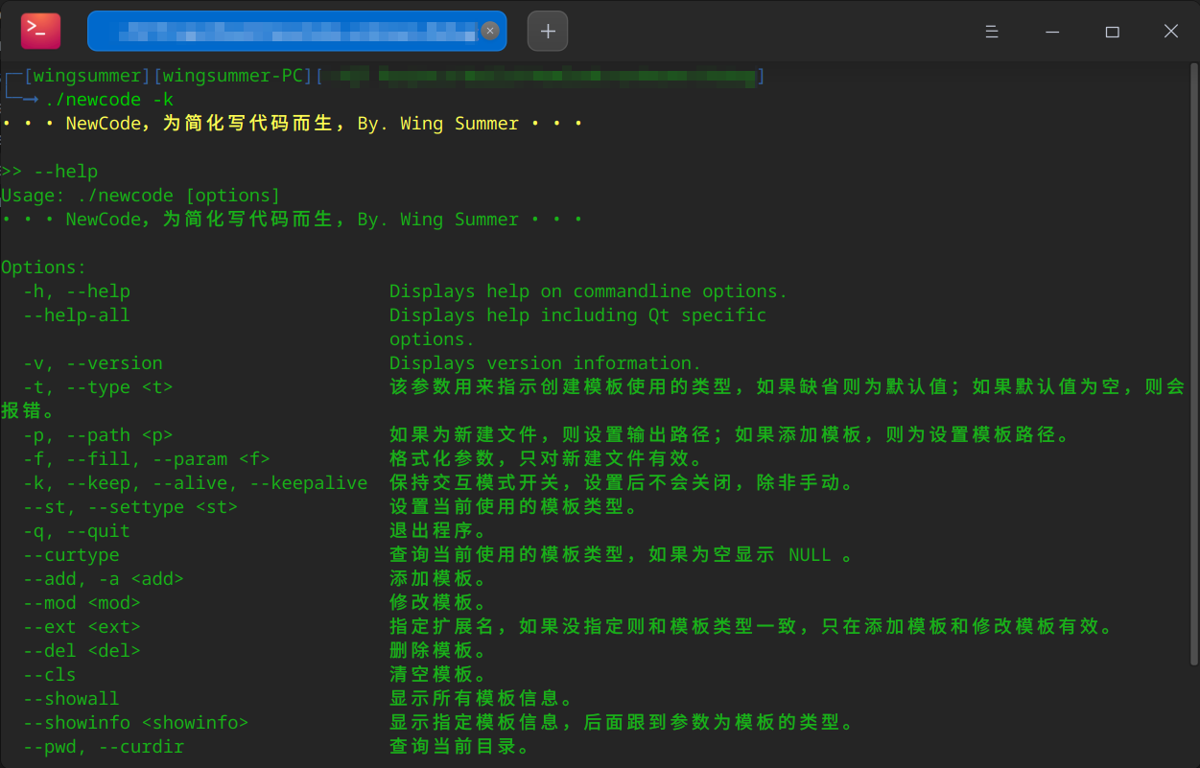Image resolution: width=1200 pixels, height=768 pixels.
Task: Click the '--help-all' option
Action: pyautogui.click(x=77, y=315)
